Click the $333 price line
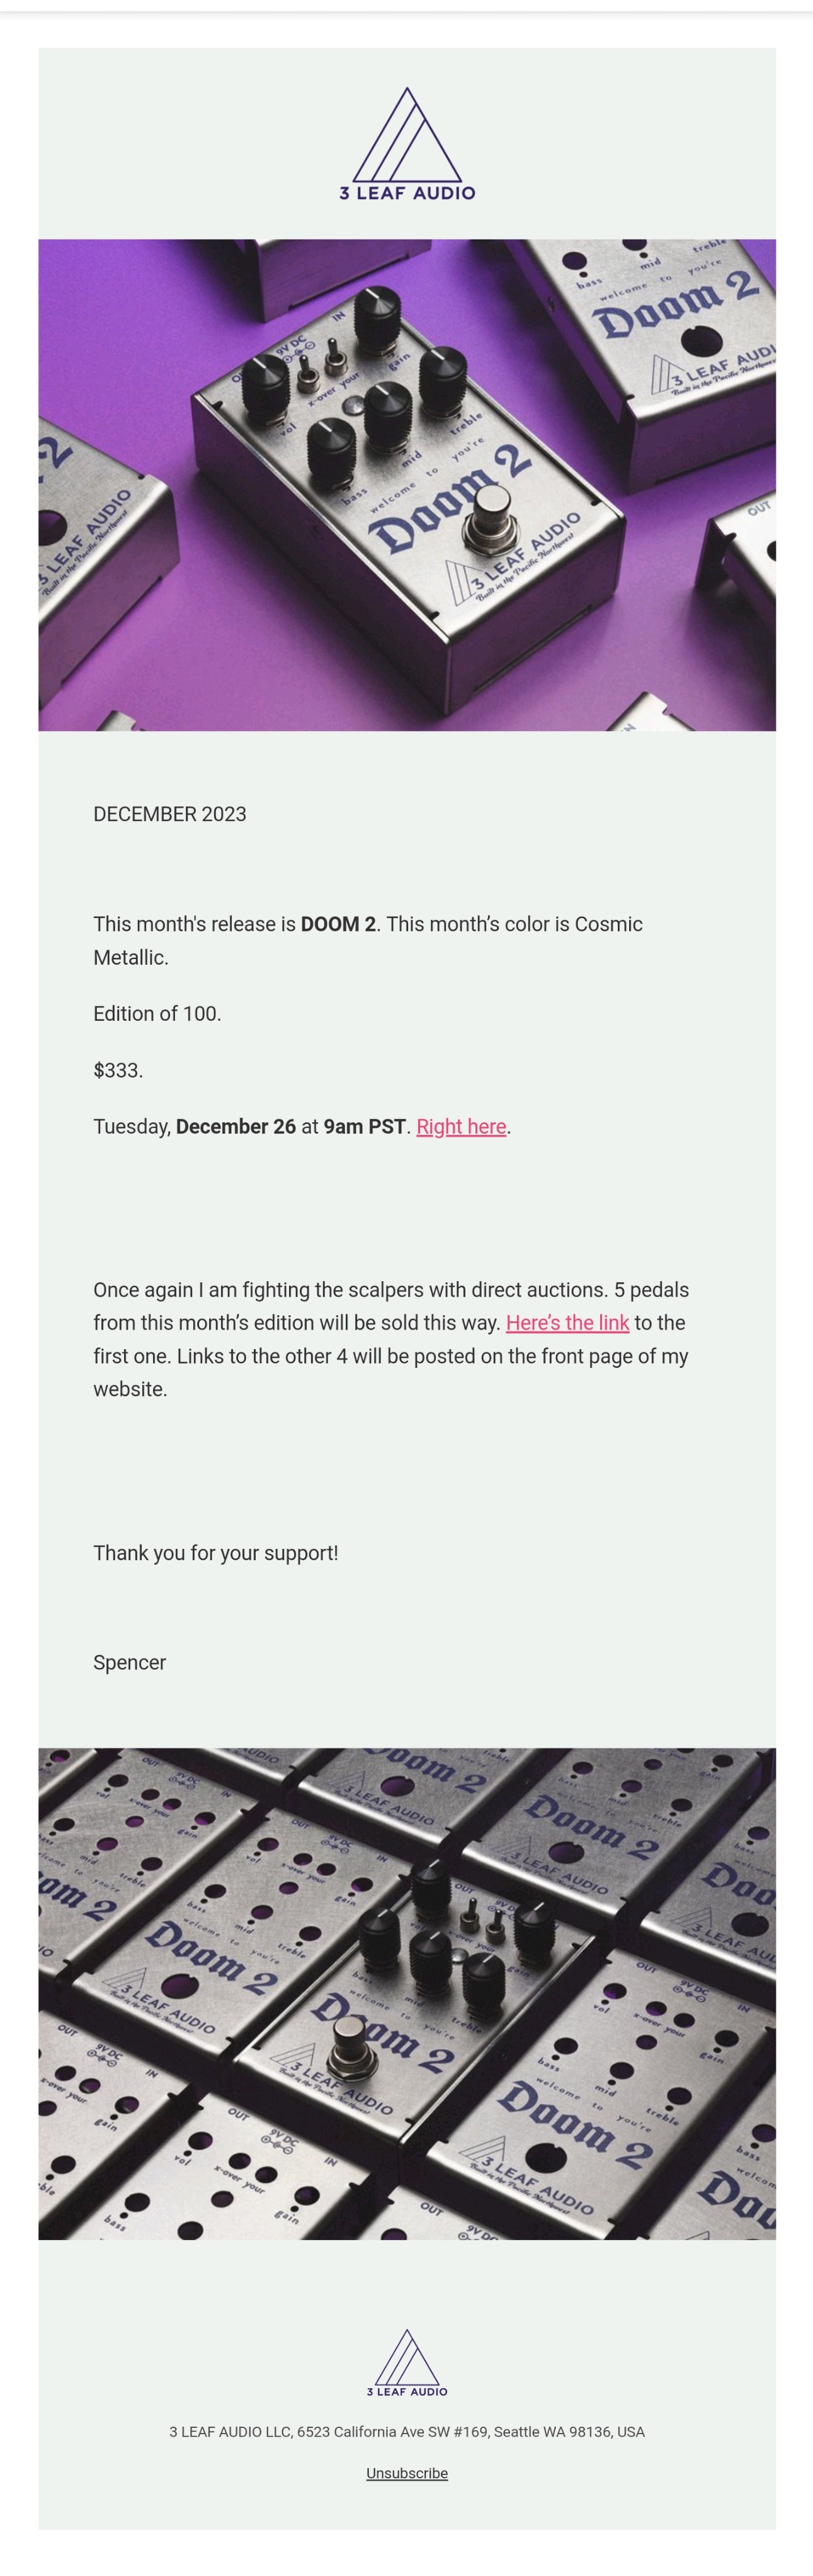Viewport: 813px width, 2576px height. [x=118, y=1070]
